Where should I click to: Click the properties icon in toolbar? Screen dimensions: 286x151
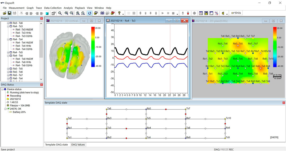[54, 13]
